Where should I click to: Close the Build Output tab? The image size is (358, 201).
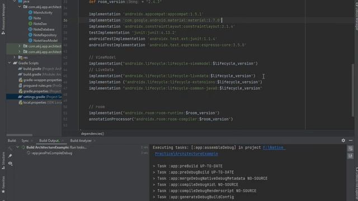click(x=63, y=141)
